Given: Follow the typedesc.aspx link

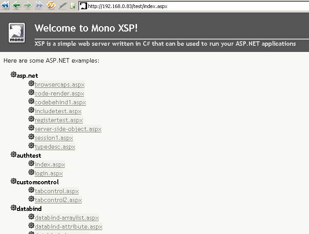Looking at the screenshot, I should pos(55,147).
